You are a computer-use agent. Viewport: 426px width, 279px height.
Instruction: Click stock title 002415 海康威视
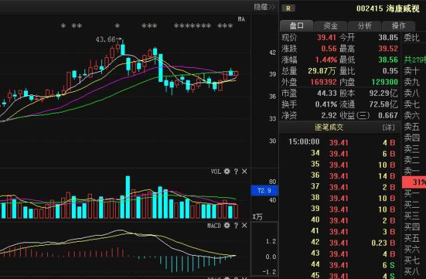pyautogui.click(x=388, y=9)
